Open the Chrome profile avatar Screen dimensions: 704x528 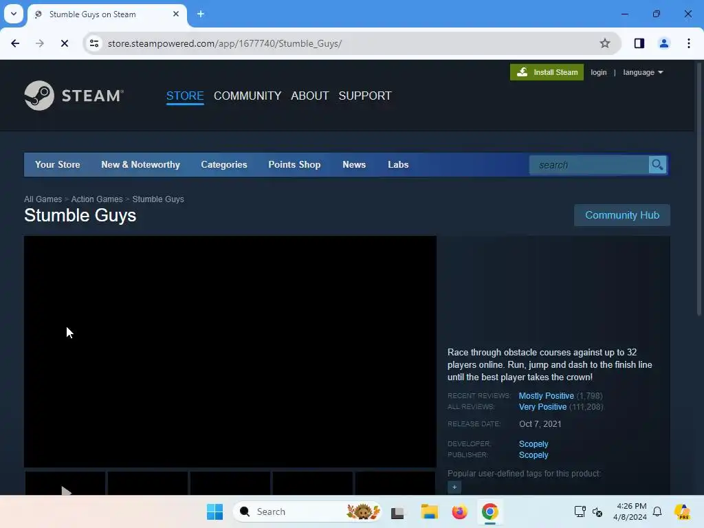click(663, 43)
